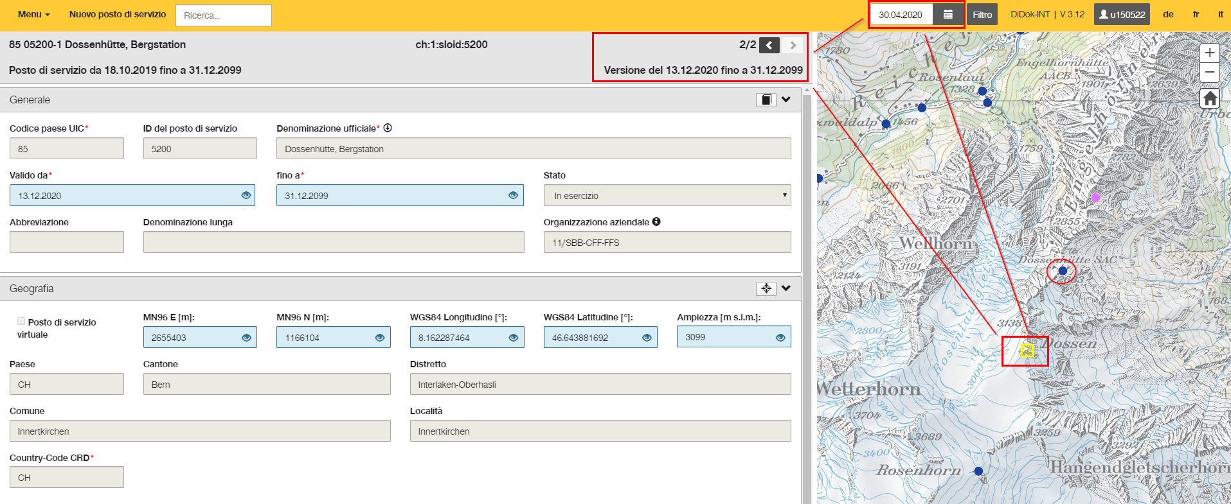Toggle eye icon in Valido da field
The image size is (1231, 504).
(246, 195)
